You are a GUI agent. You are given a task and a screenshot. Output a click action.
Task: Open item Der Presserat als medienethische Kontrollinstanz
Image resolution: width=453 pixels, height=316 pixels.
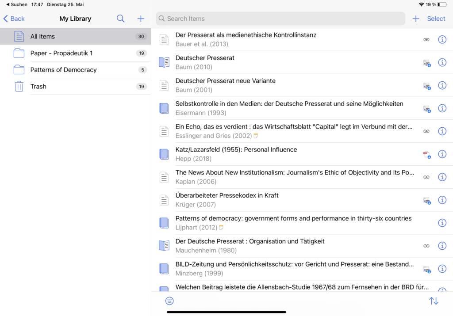pyautogui.click(x=302, y=39)
